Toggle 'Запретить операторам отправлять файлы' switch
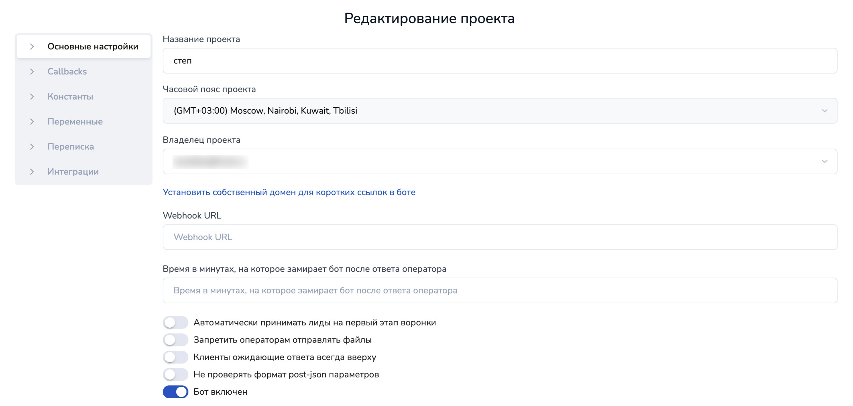The image size is (853, 406). 175,340
